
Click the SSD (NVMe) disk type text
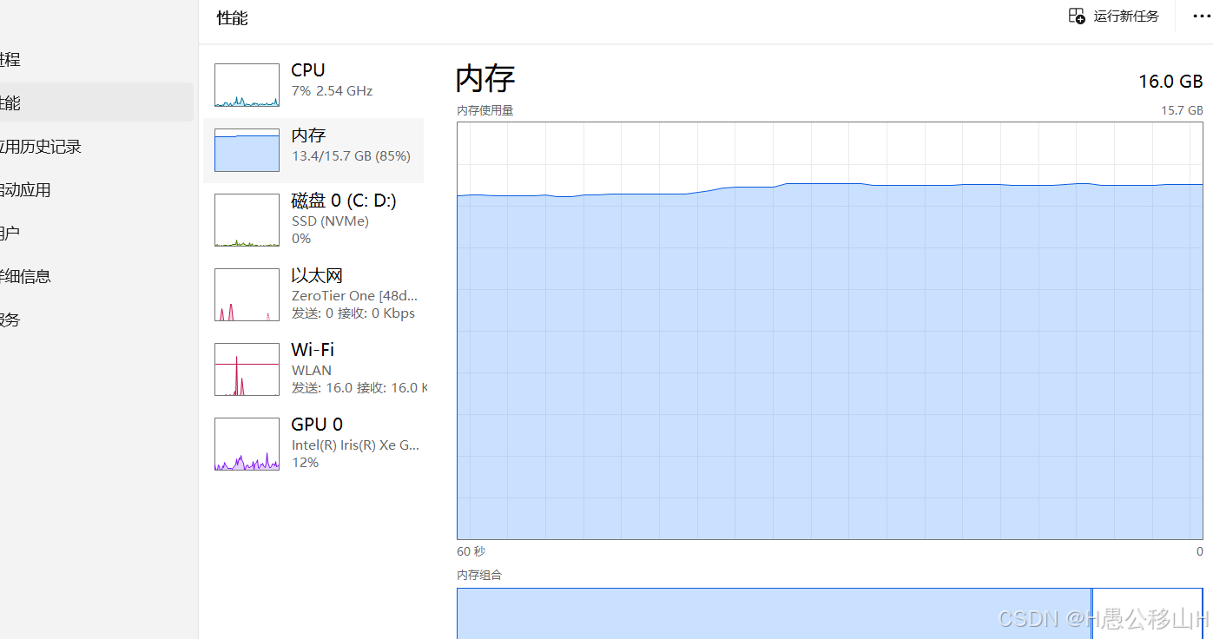330,221
